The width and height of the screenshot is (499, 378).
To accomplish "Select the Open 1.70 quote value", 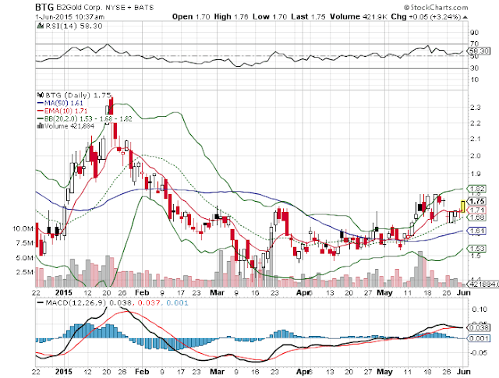I will pyautogui.click(x=191, y=16).
